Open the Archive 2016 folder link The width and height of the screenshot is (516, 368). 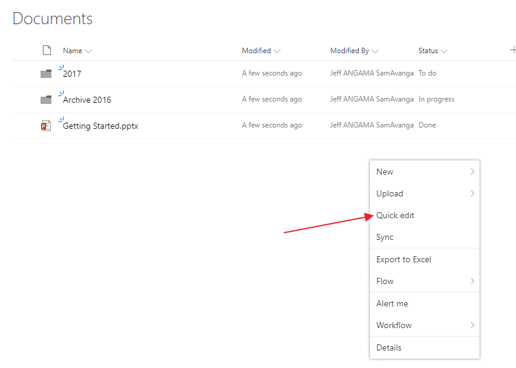87,100
